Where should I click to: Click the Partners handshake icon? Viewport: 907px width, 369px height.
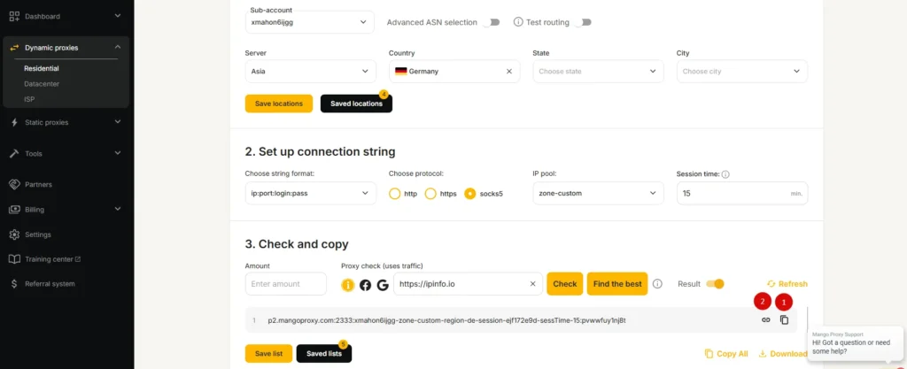tap(15, 184)
